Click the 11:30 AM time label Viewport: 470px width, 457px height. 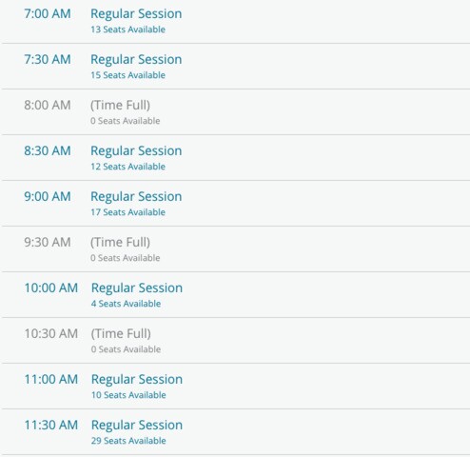(51, 426)
